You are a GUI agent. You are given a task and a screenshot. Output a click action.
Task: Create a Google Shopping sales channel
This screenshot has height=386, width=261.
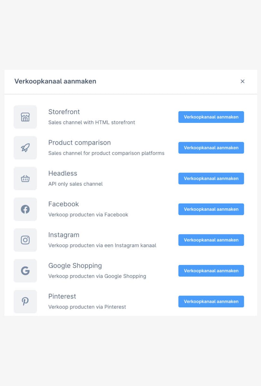tap(211, 271)
